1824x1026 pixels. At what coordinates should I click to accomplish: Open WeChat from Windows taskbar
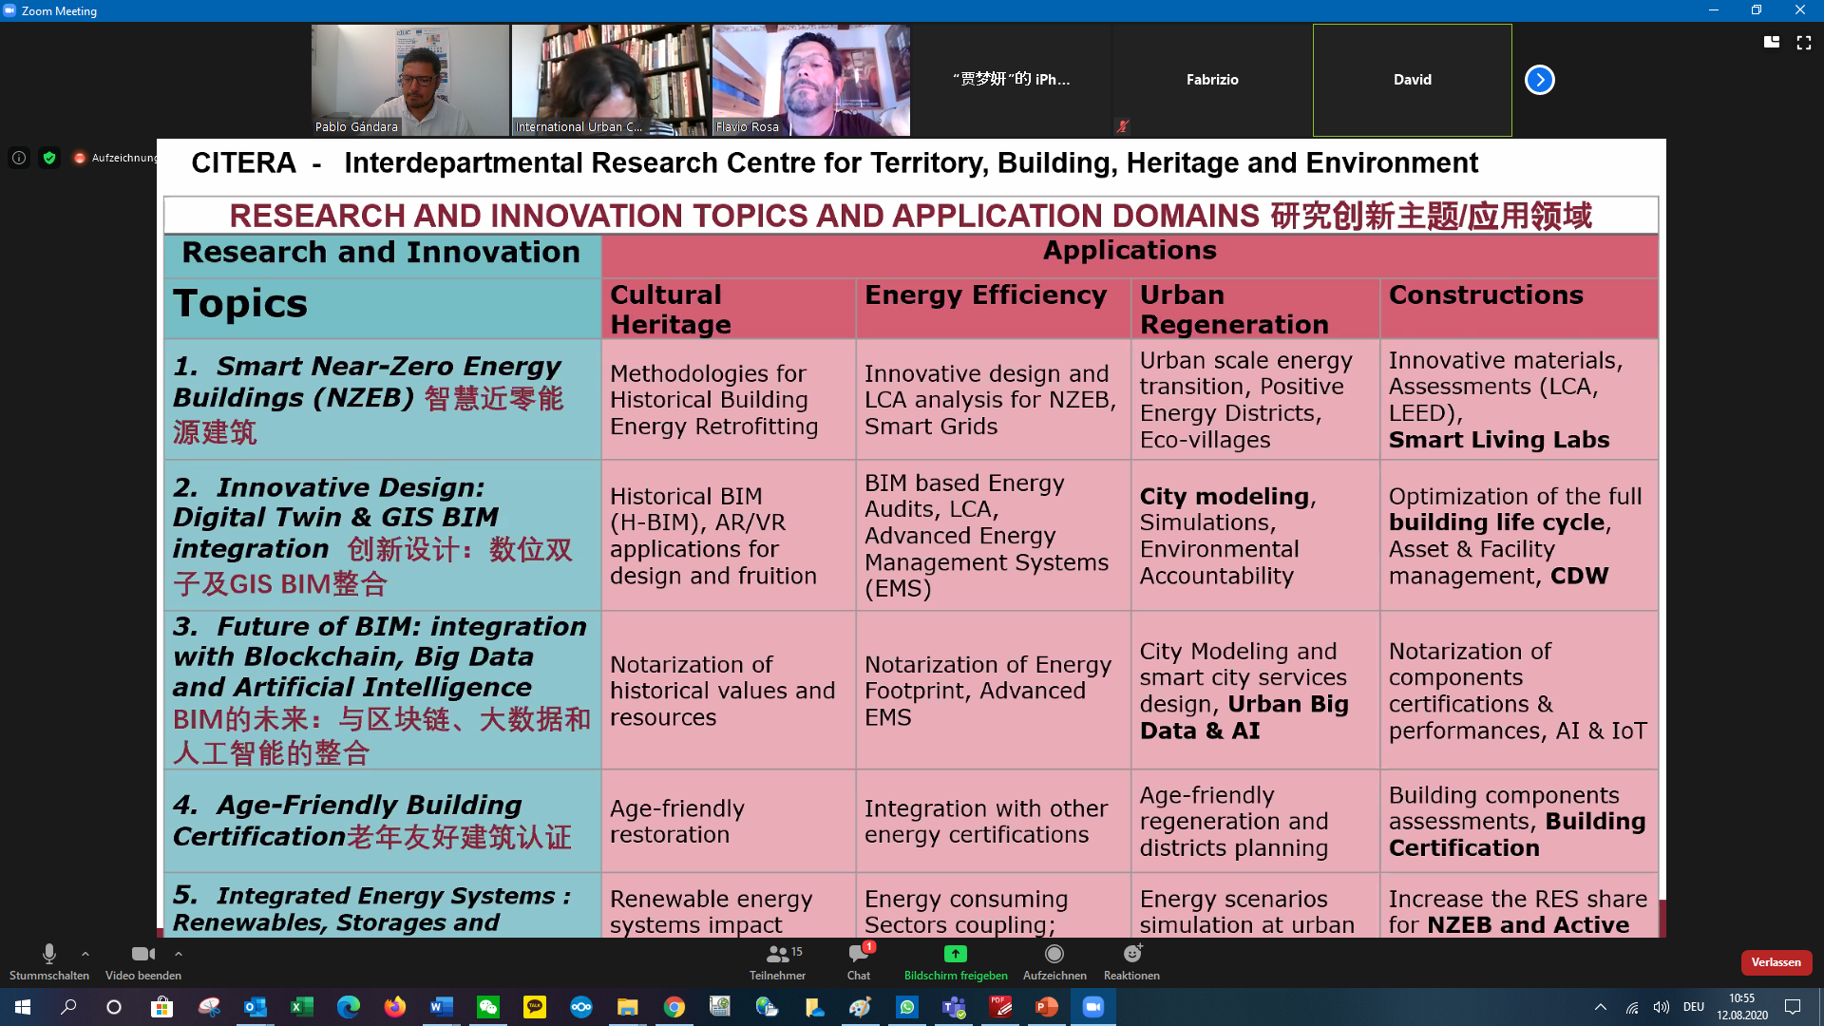488,1007
